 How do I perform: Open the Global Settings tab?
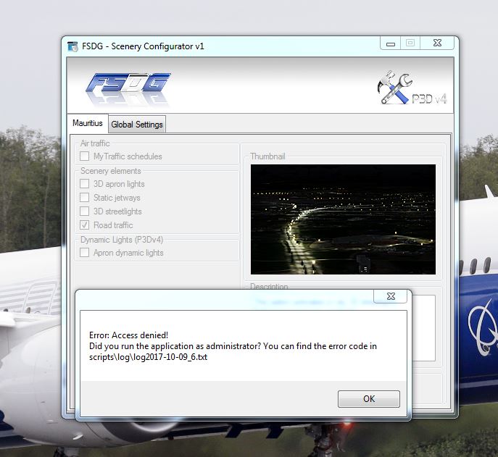point(137,125)
